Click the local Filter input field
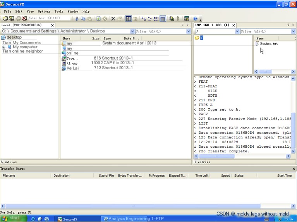 pos(161,31)
